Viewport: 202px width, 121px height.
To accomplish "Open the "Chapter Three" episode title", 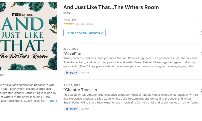I will [78, 90].
